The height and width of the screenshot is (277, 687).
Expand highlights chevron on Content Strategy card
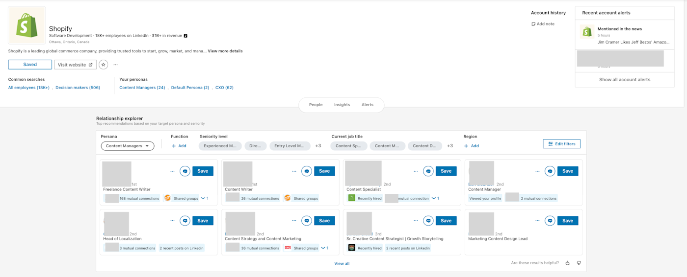tap(324, 248)
